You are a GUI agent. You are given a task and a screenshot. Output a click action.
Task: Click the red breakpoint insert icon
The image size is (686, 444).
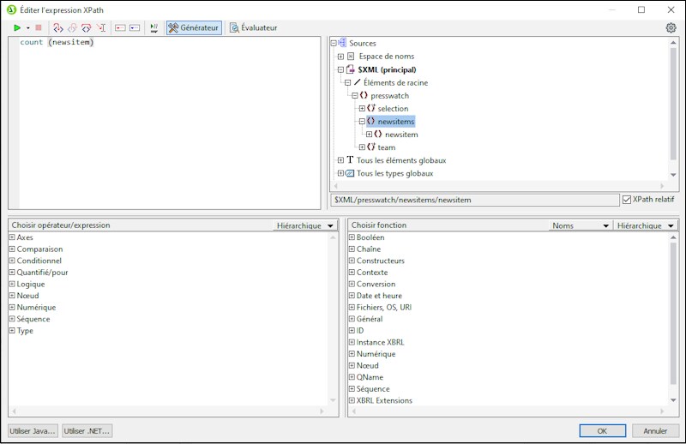pos(120,27)
